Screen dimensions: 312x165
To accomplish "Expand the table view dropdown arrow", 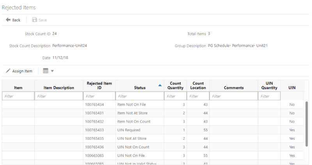I will (x=52, y=71).
